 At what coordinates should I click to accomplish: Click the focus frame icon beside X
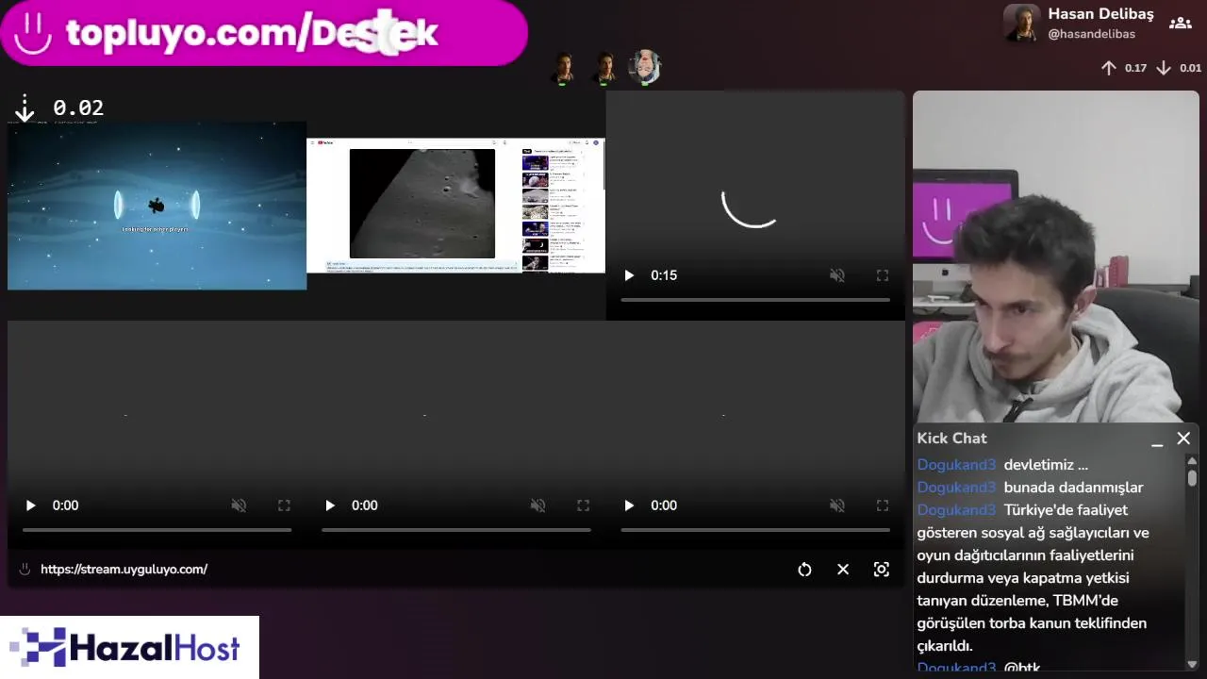[x=882, y=570]
